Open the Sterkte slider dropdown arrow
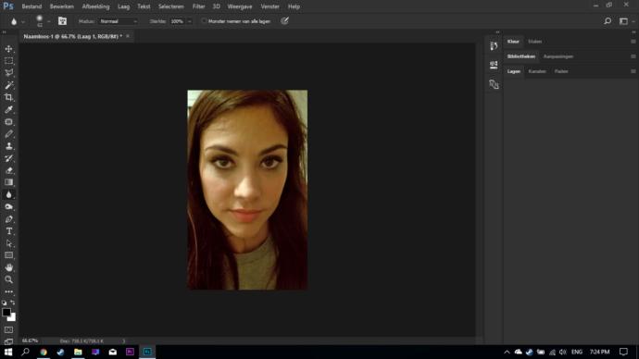This screenshot has height=359, width=639. click(x=189, y=21)
